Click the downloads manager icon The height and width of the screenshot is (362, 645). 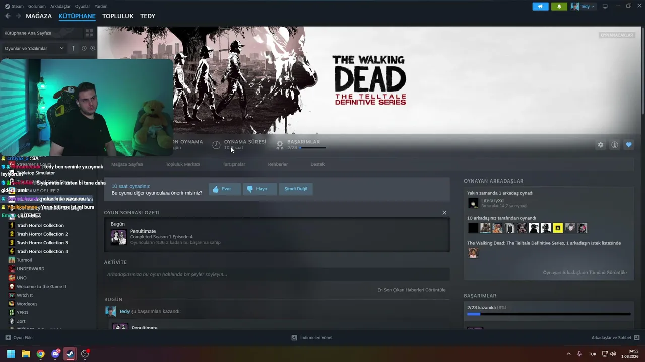click(x=294, y=338)
